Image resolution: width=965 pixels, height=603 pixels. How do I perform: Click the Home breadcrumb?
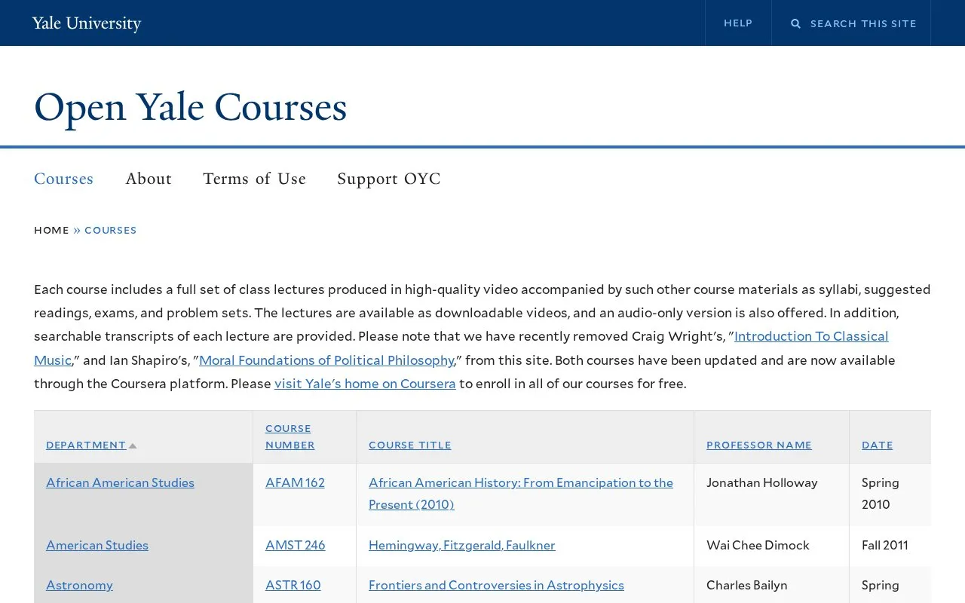coord(51,230)
